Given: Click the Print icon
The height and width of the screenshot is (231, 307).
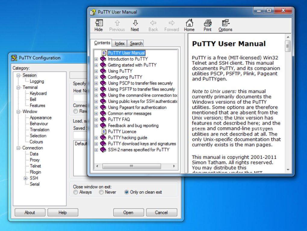Looking at the screenshot, I should coord(208,23).
